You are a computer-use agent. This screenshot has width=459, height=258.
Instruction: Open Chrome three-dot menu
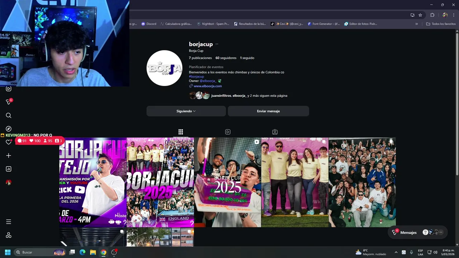(454, 15)
